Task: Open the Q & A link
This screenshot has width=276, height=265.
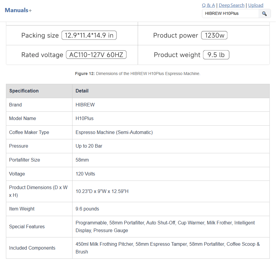Action: click(208, 5)
